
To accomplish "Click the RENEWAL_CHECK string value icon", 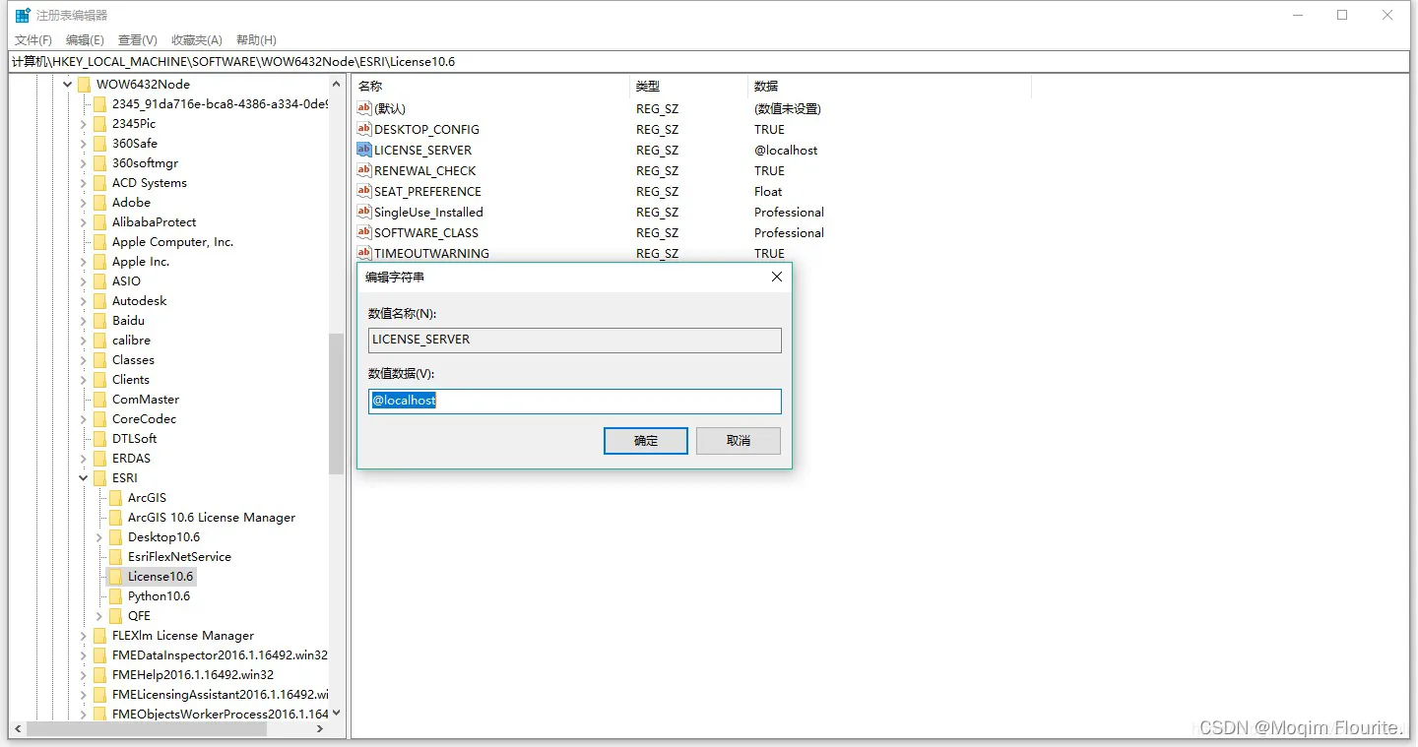I will click(364, 170).
